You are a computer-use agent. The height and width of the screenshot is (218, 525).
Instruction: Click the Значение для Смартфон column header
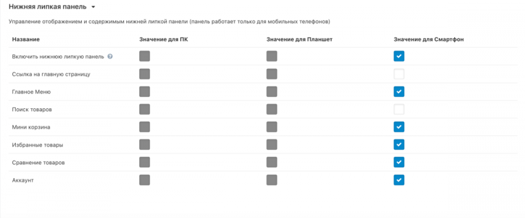click(x=428, y=39)
